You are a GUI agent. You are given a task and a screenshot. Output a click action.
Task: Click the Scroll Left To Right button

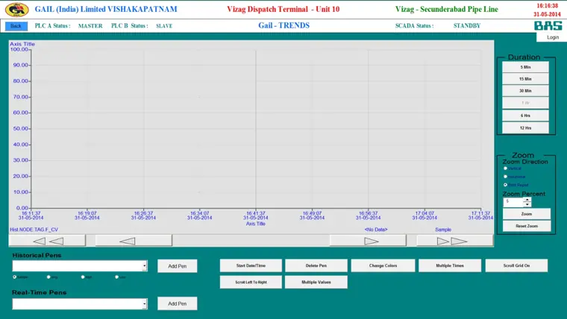tap(251, 282)
